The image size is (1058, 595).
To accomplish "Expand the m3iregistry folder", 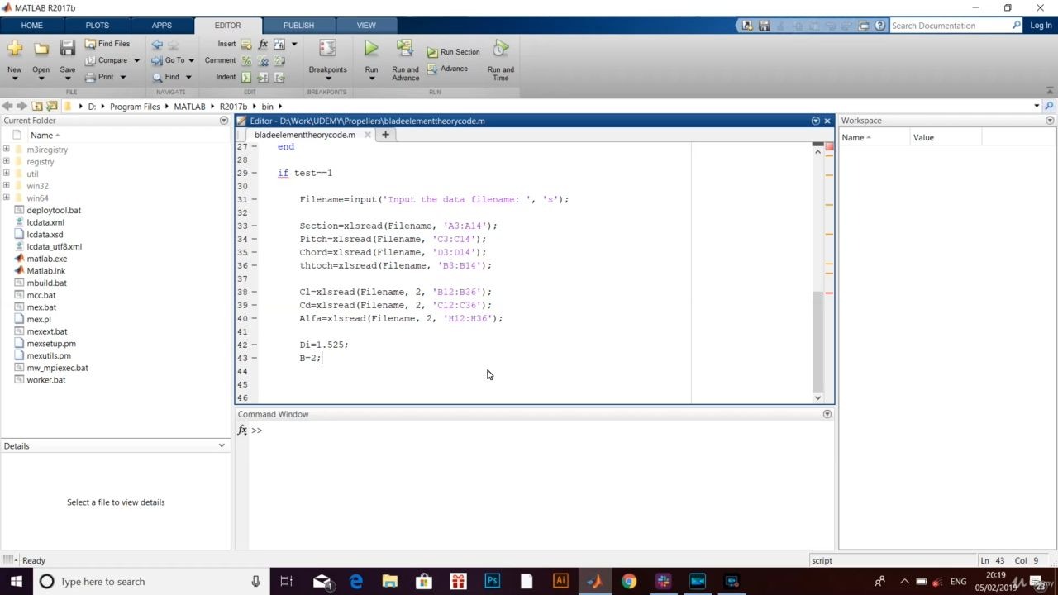I will pos(7,150).
